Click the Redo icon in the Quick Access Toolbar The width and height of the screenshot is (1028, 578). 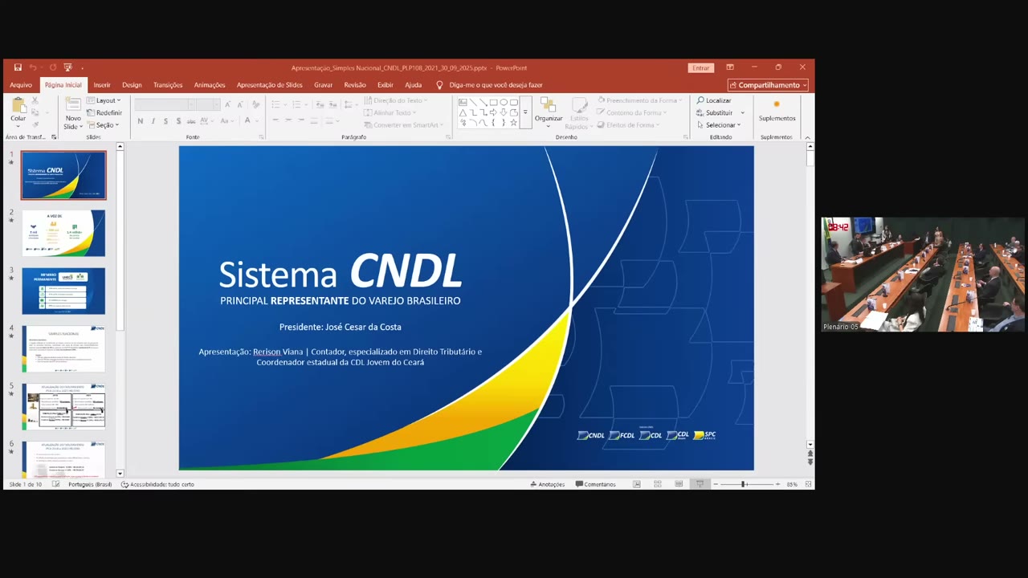52,67
